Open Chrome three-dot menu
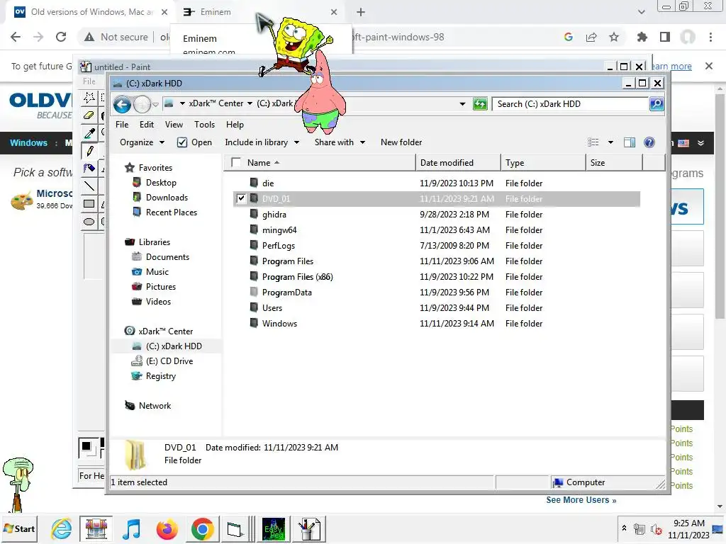This screenshot has width=726, height=544. pos(710,37)
